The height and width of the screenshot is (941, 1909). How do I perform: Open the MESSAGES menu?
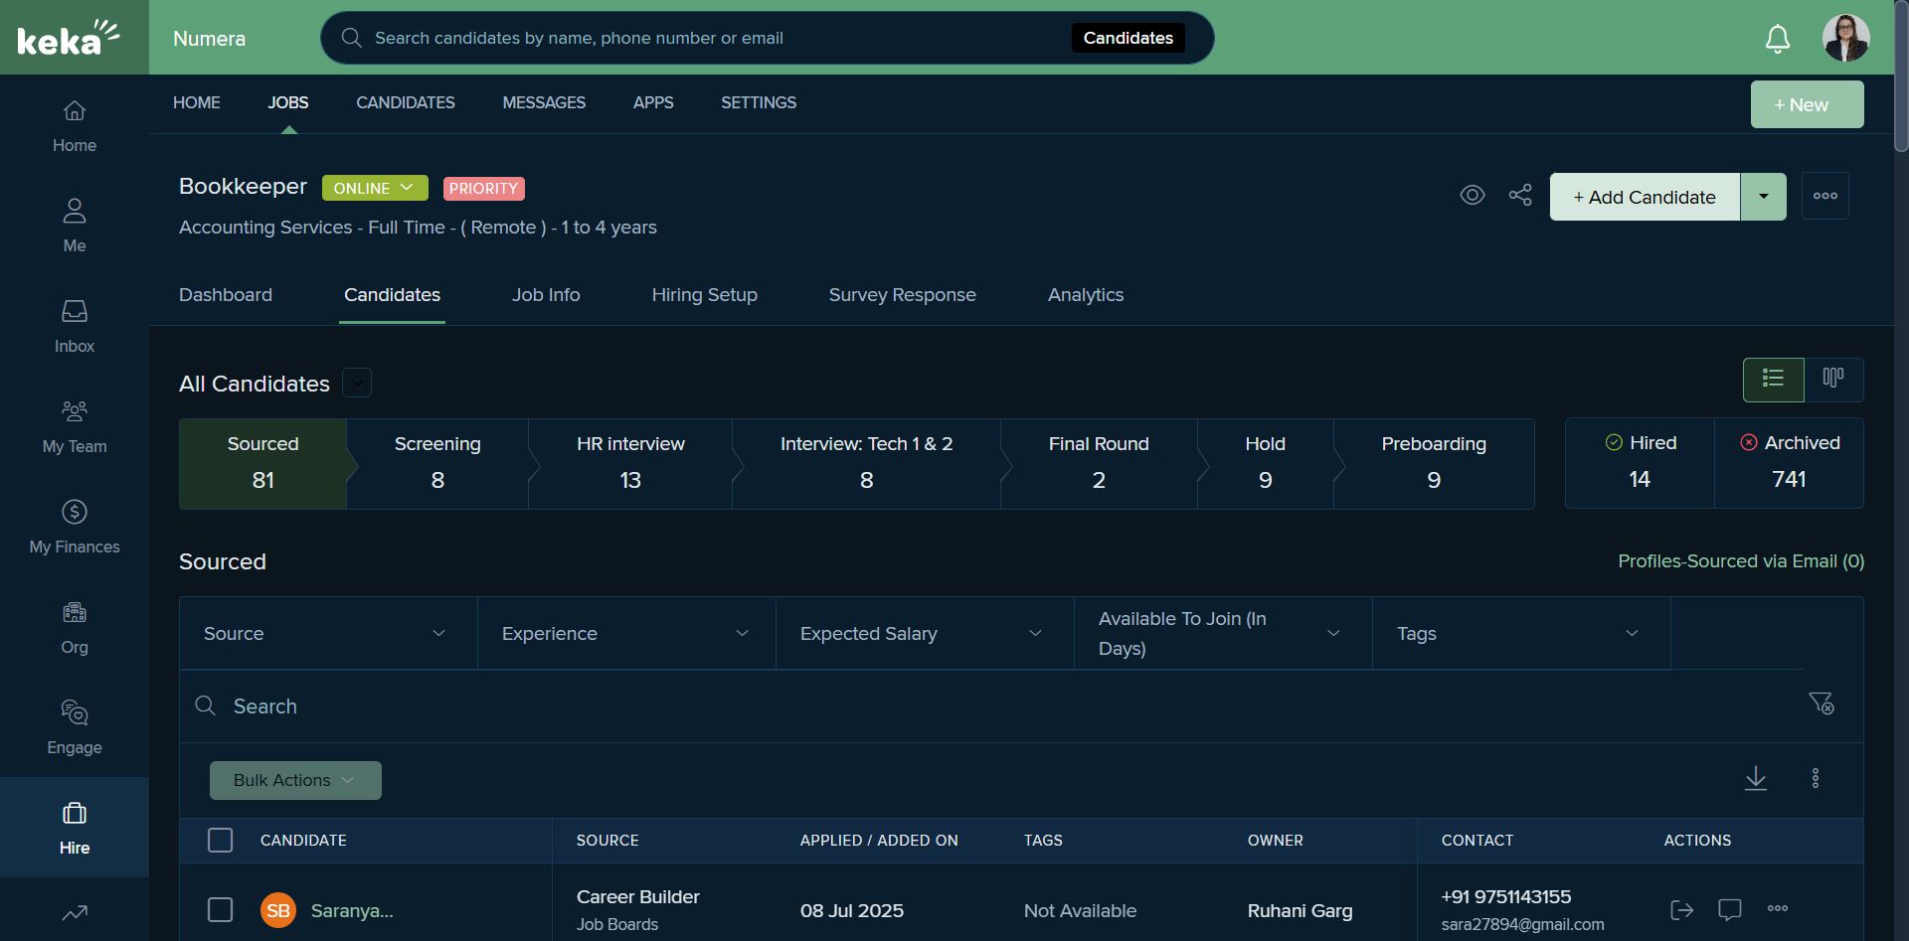click(544, 102)
